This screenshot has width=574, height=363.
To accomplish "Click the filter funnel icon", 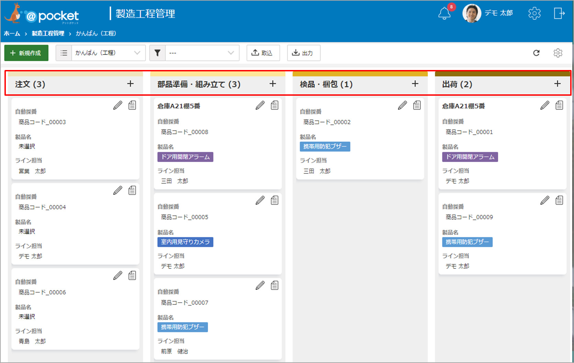I will point(157,53).
